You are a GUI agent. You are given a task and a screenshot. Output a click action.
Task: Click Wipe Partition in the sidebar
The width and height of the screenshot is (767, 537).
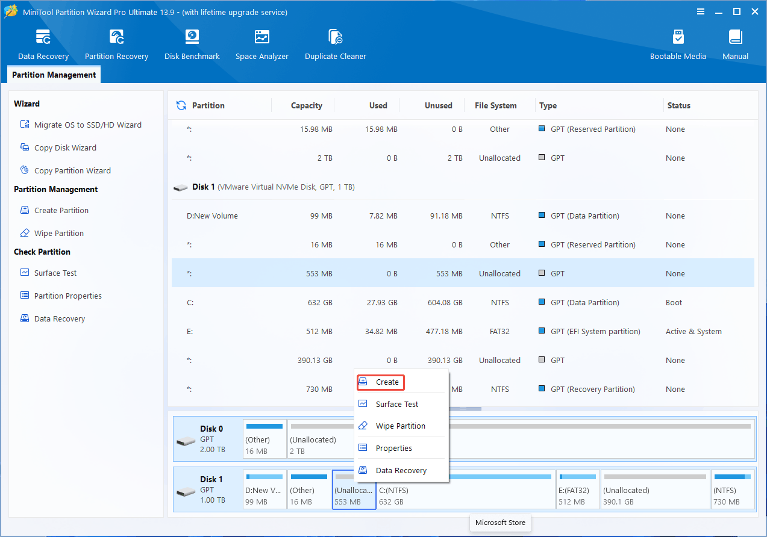[52, 233]
